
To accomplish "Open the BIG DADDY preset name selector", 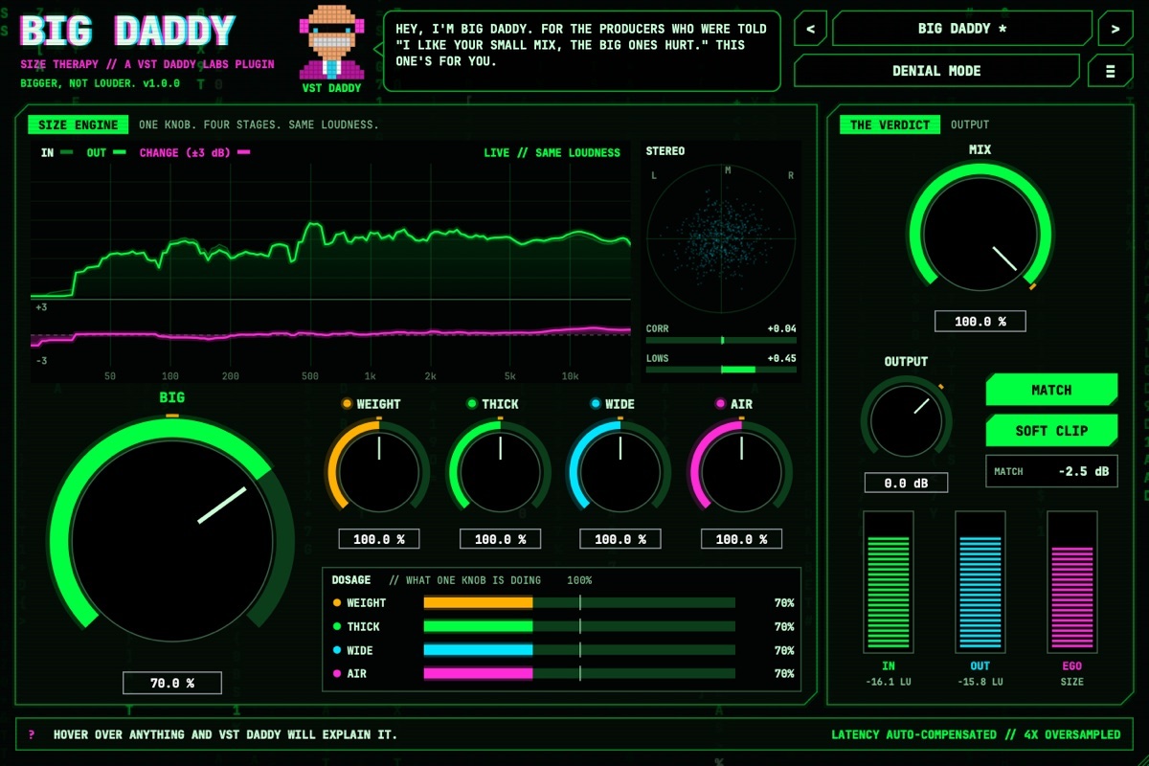I will tap(962, 29).
